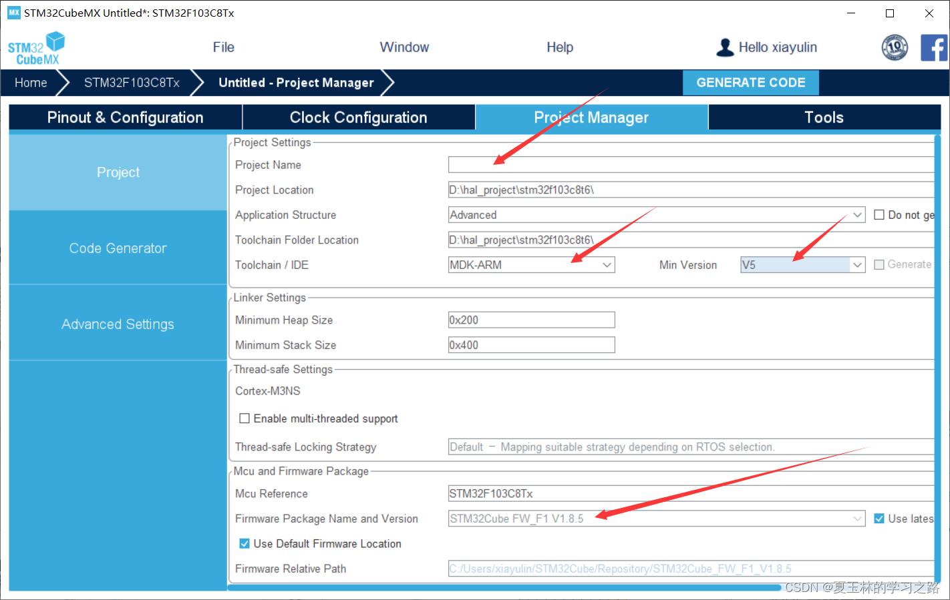Uncheck Use Default Firmware Location
The width and height of the screenshot is (950, 600).
coord(245,544)
